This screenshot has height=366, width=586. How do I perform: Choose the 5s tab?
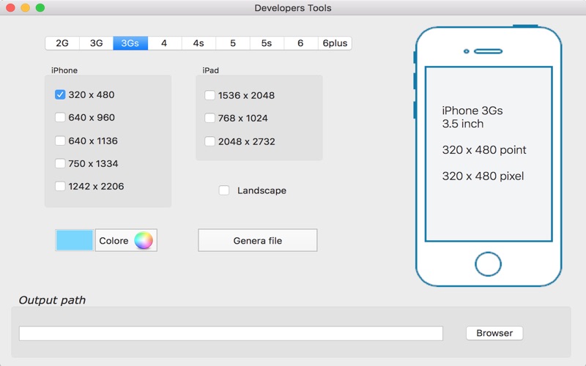(267, 43)
